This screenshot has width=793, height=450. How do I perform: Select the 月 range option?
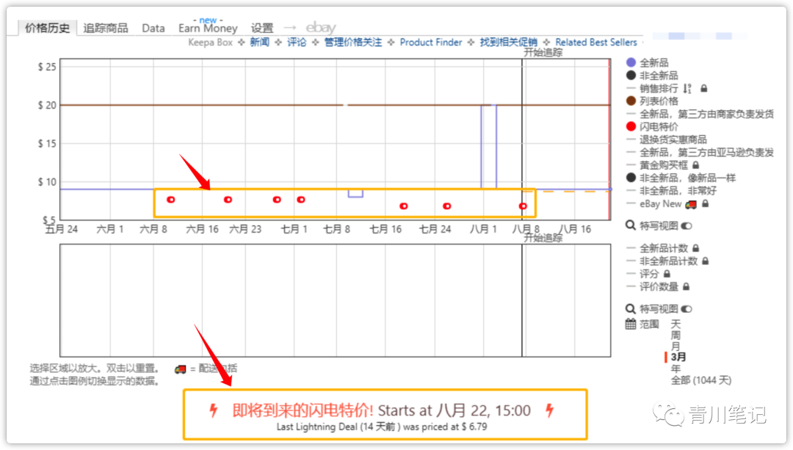coord(676,346)
